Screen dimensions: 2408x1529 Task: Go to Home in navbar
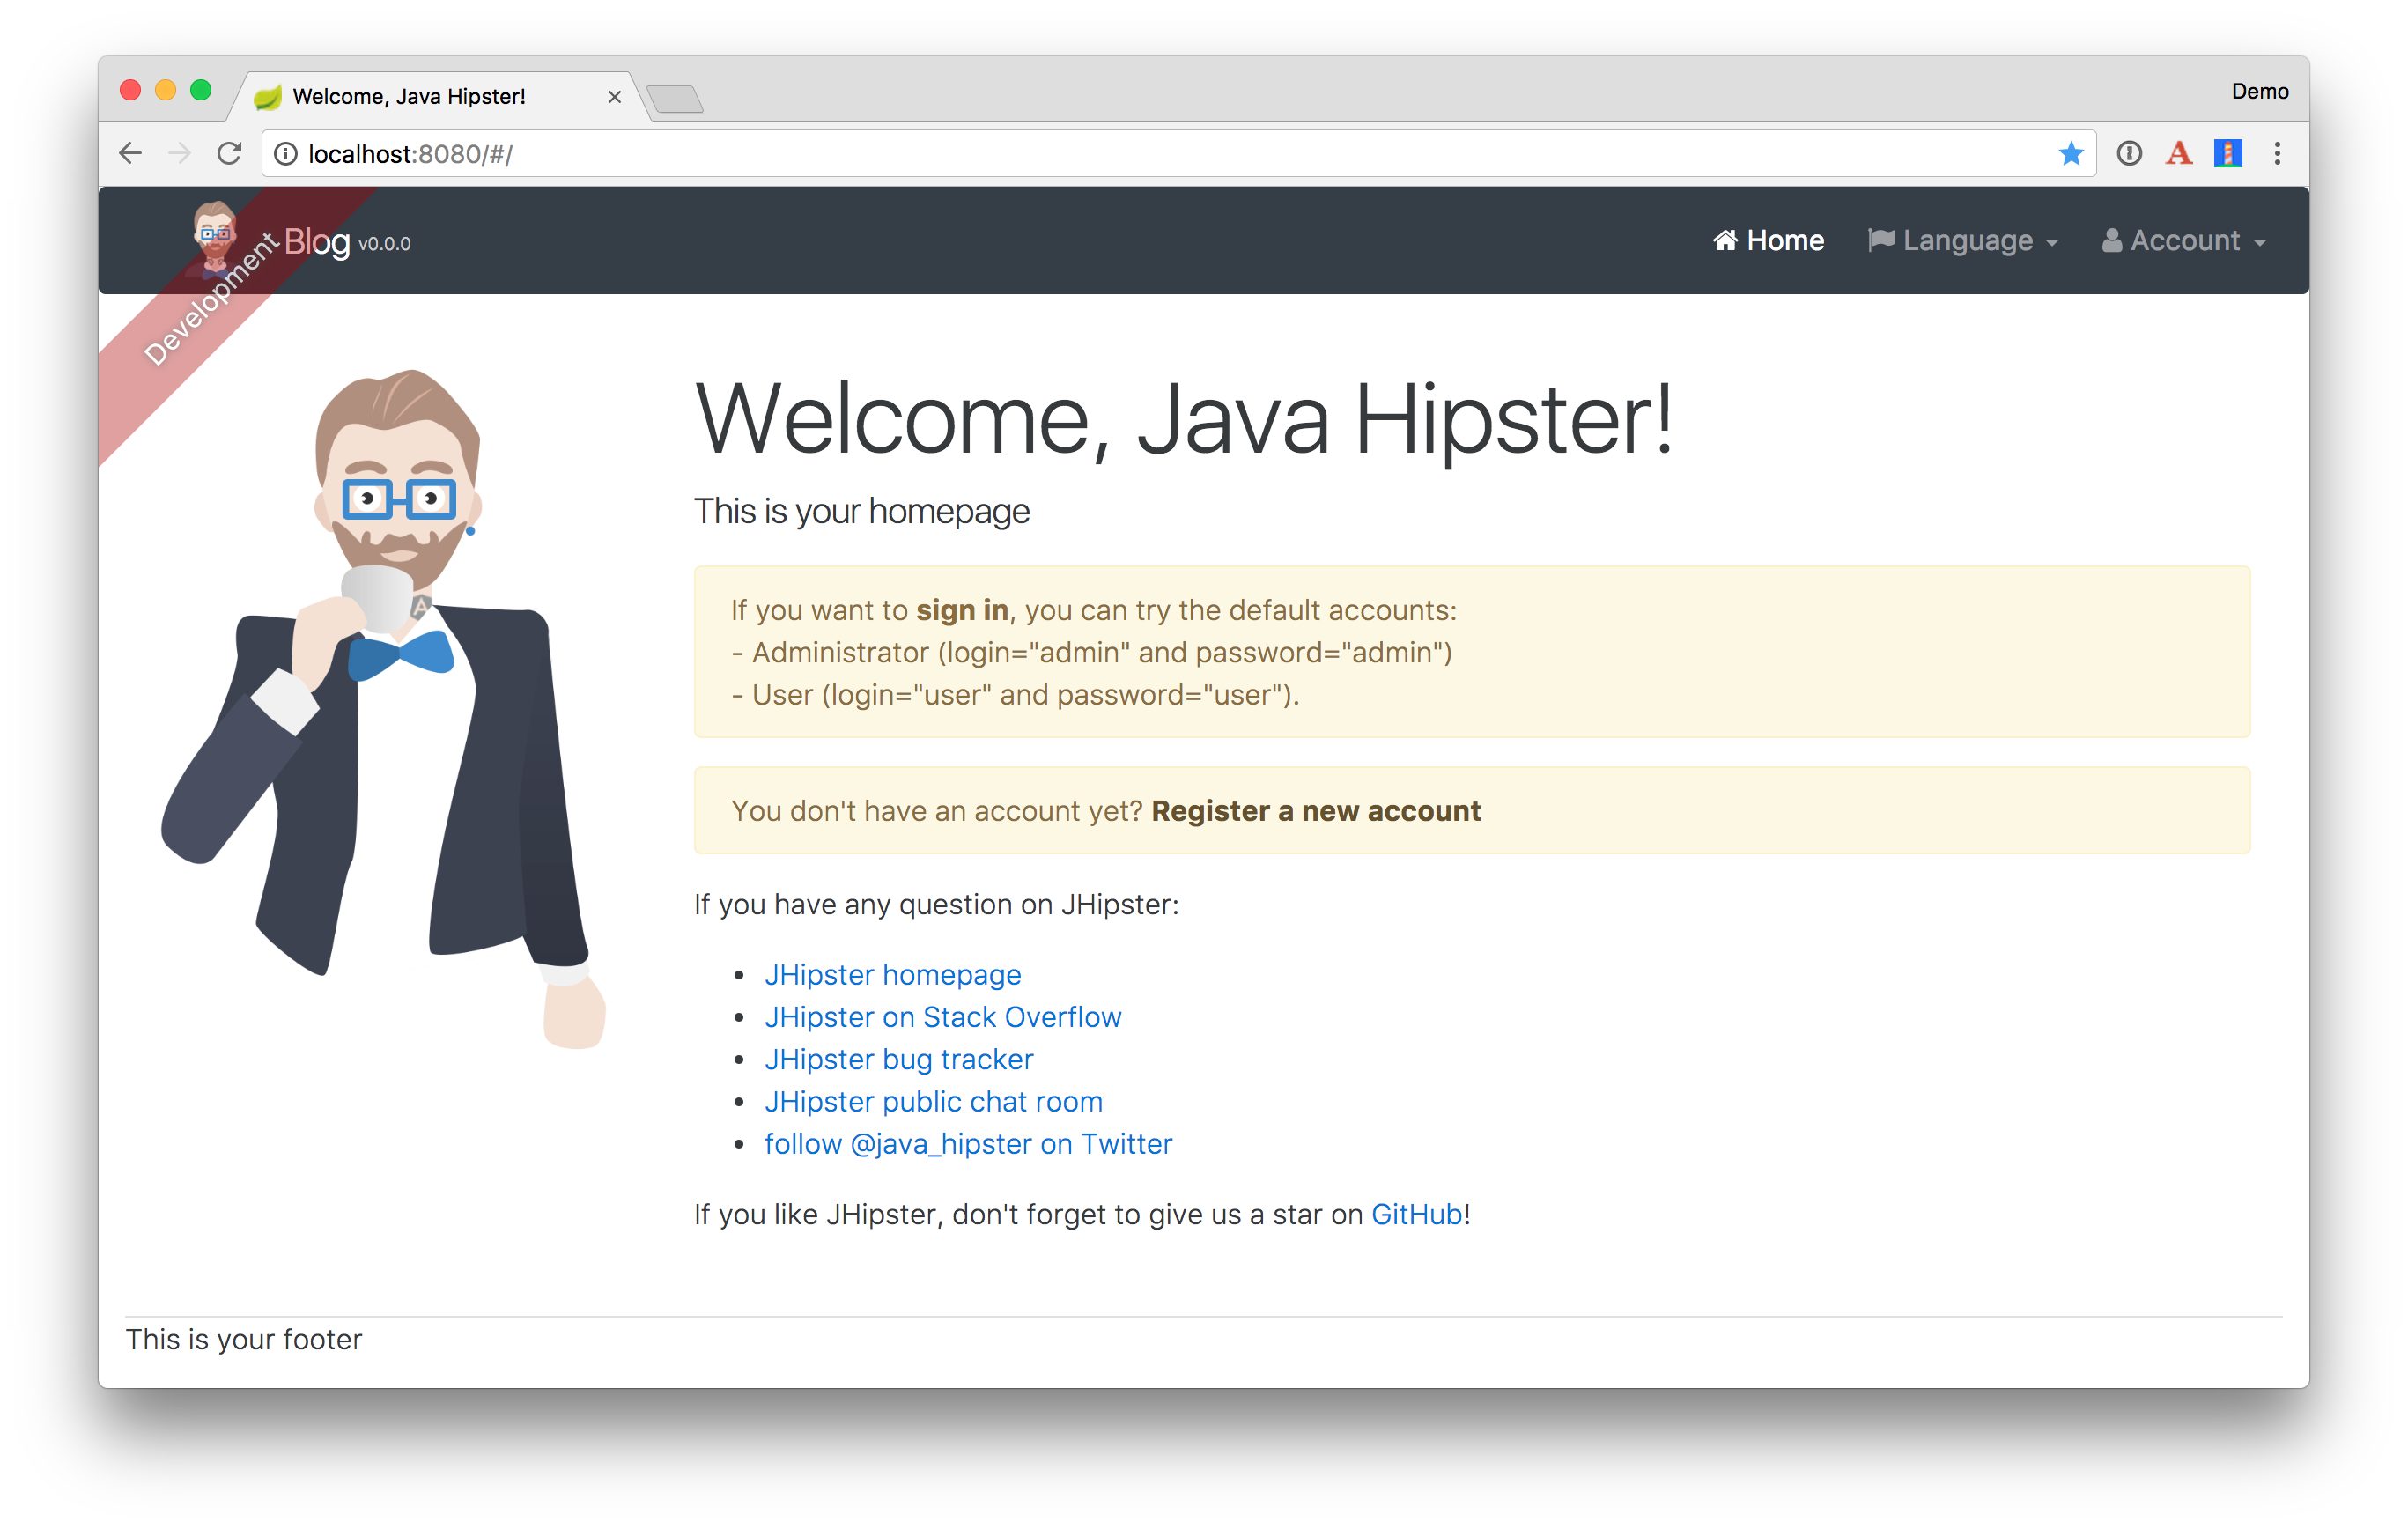[1768, 241]
